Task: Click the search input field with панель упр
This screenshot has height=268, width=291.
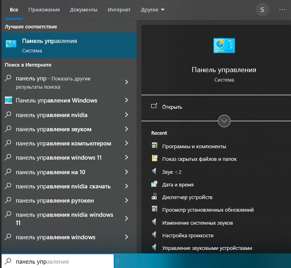Action: point(58,261)
